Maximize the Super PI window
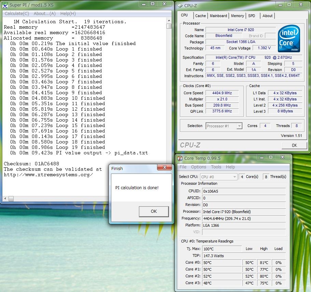Image resolution: width=311 pixels, height=292 pixels. point(153,4)
